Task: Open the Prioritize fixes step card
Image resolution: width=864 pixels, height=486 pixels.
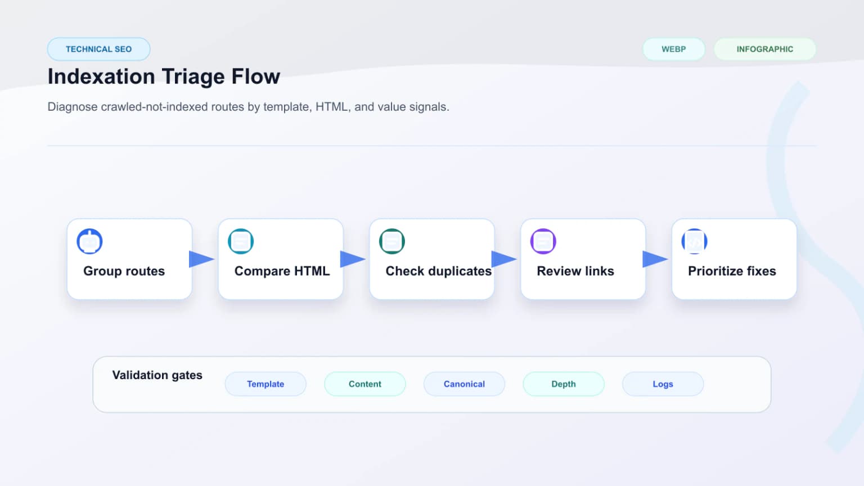Action: coord(734,259)
